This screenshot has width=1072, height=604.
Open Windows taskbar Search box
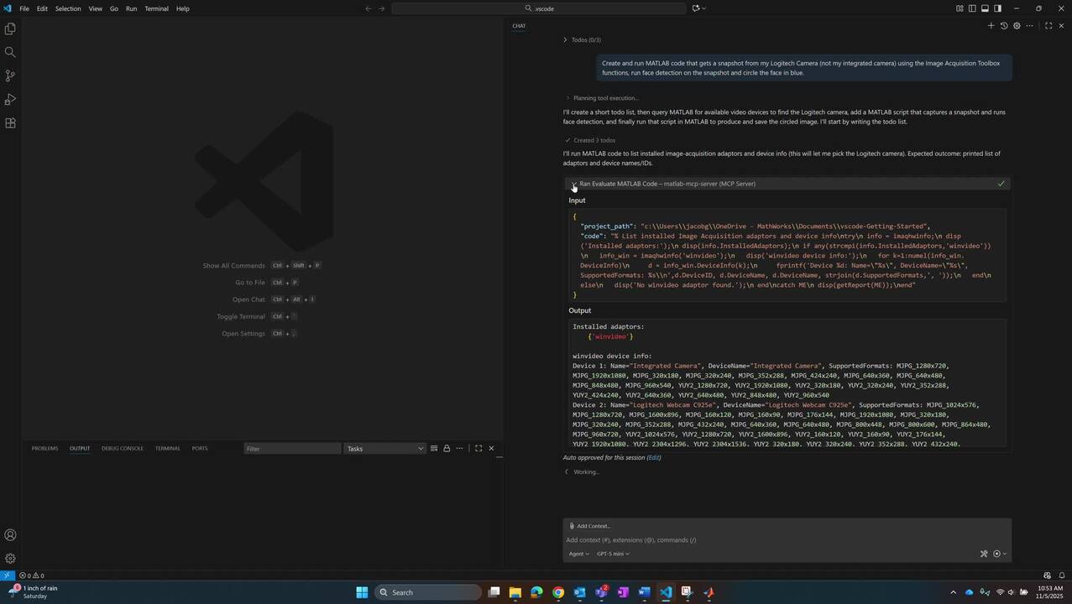click(x=428, y=592)
